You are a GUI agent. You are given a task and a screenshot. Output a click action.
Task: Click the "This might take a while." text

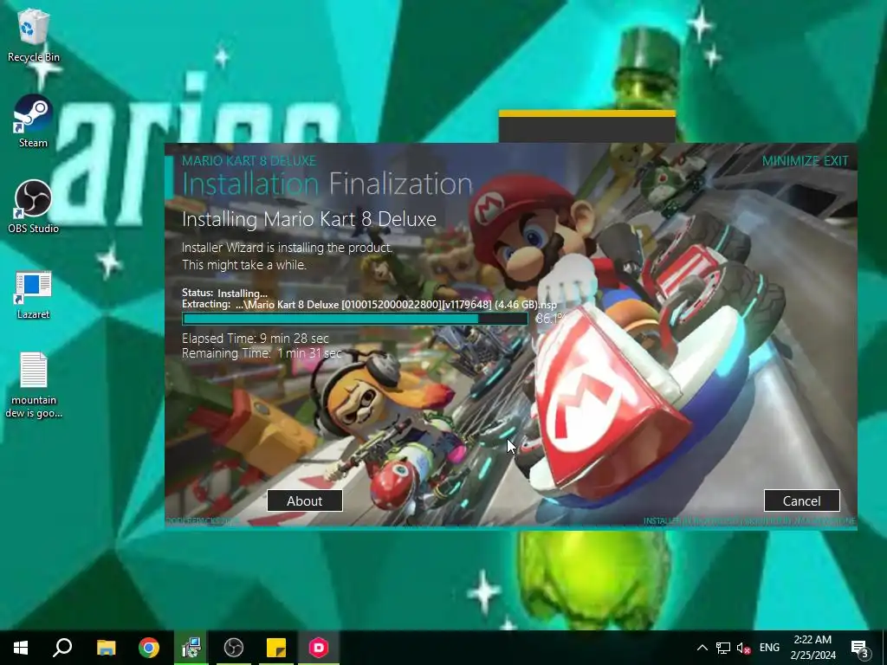point(243,265)
